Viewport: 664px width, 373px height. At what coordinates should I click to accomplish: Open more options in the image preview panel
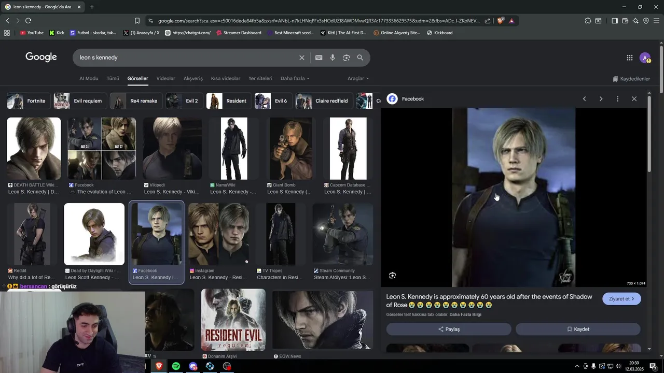tap(617, 99)
